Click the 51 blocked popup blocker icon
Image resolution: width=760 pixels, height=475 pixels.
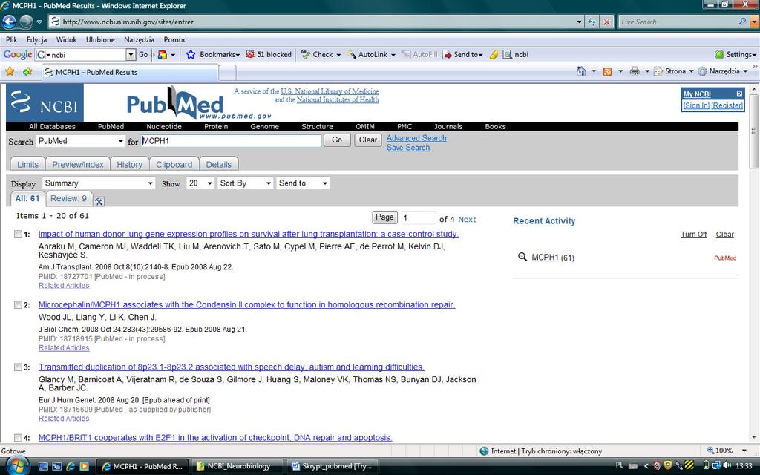[250, 55]
